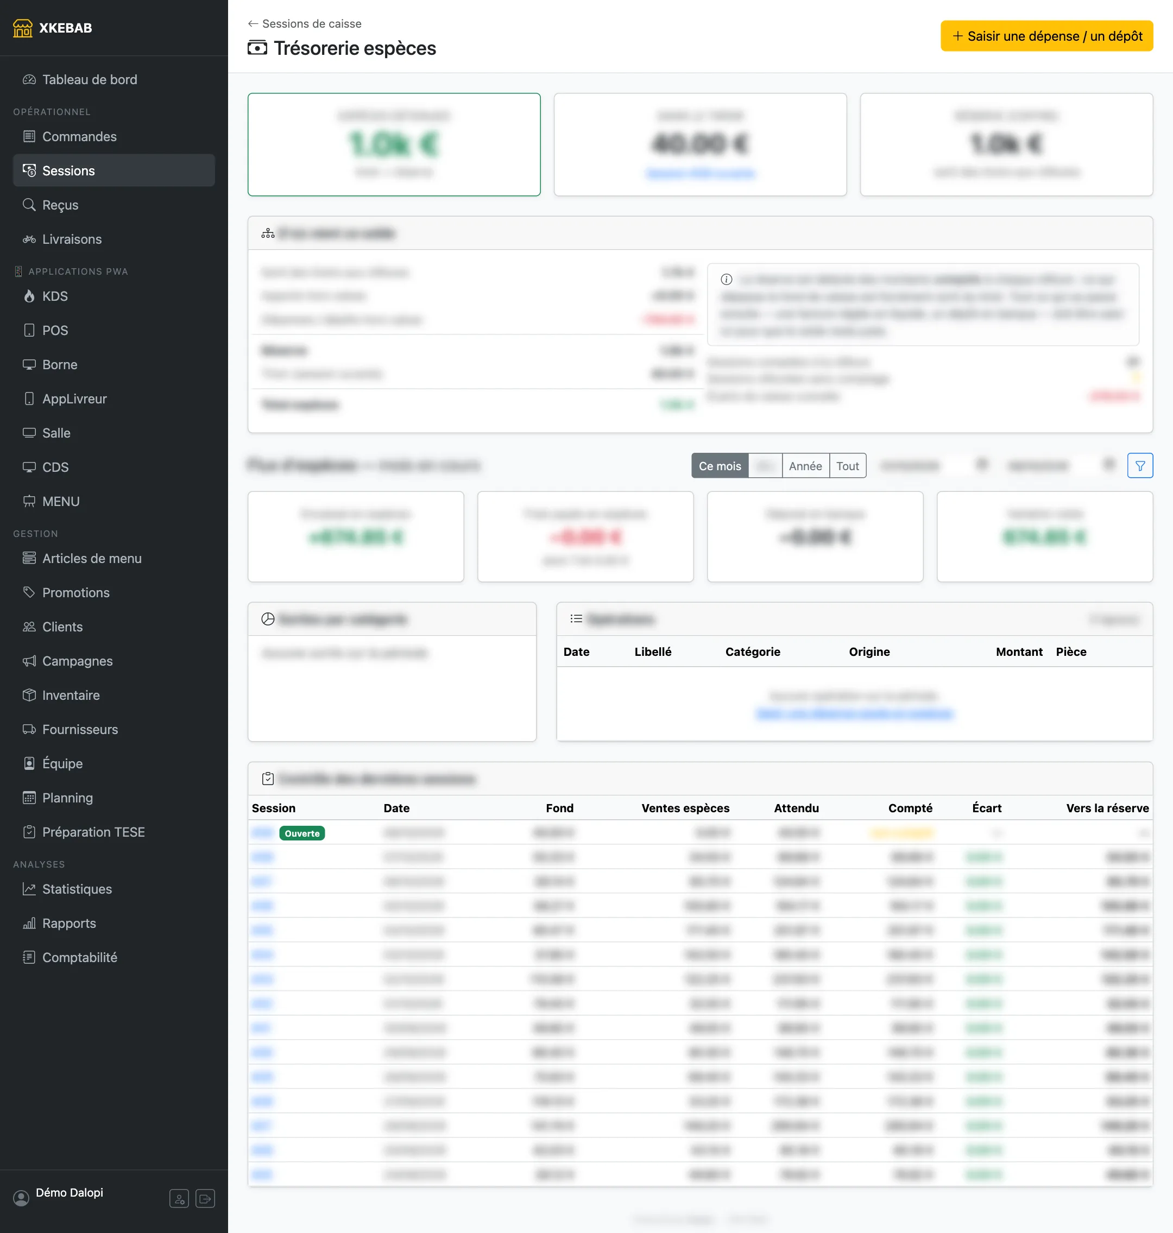Click the KDS flame icon in the sidebar
This screenshot has height=1233, width=1173.
(29, 296)
